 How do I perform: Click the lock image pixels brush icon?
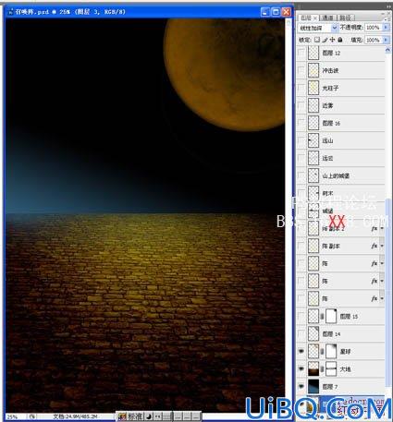click(x=325, y=40)
